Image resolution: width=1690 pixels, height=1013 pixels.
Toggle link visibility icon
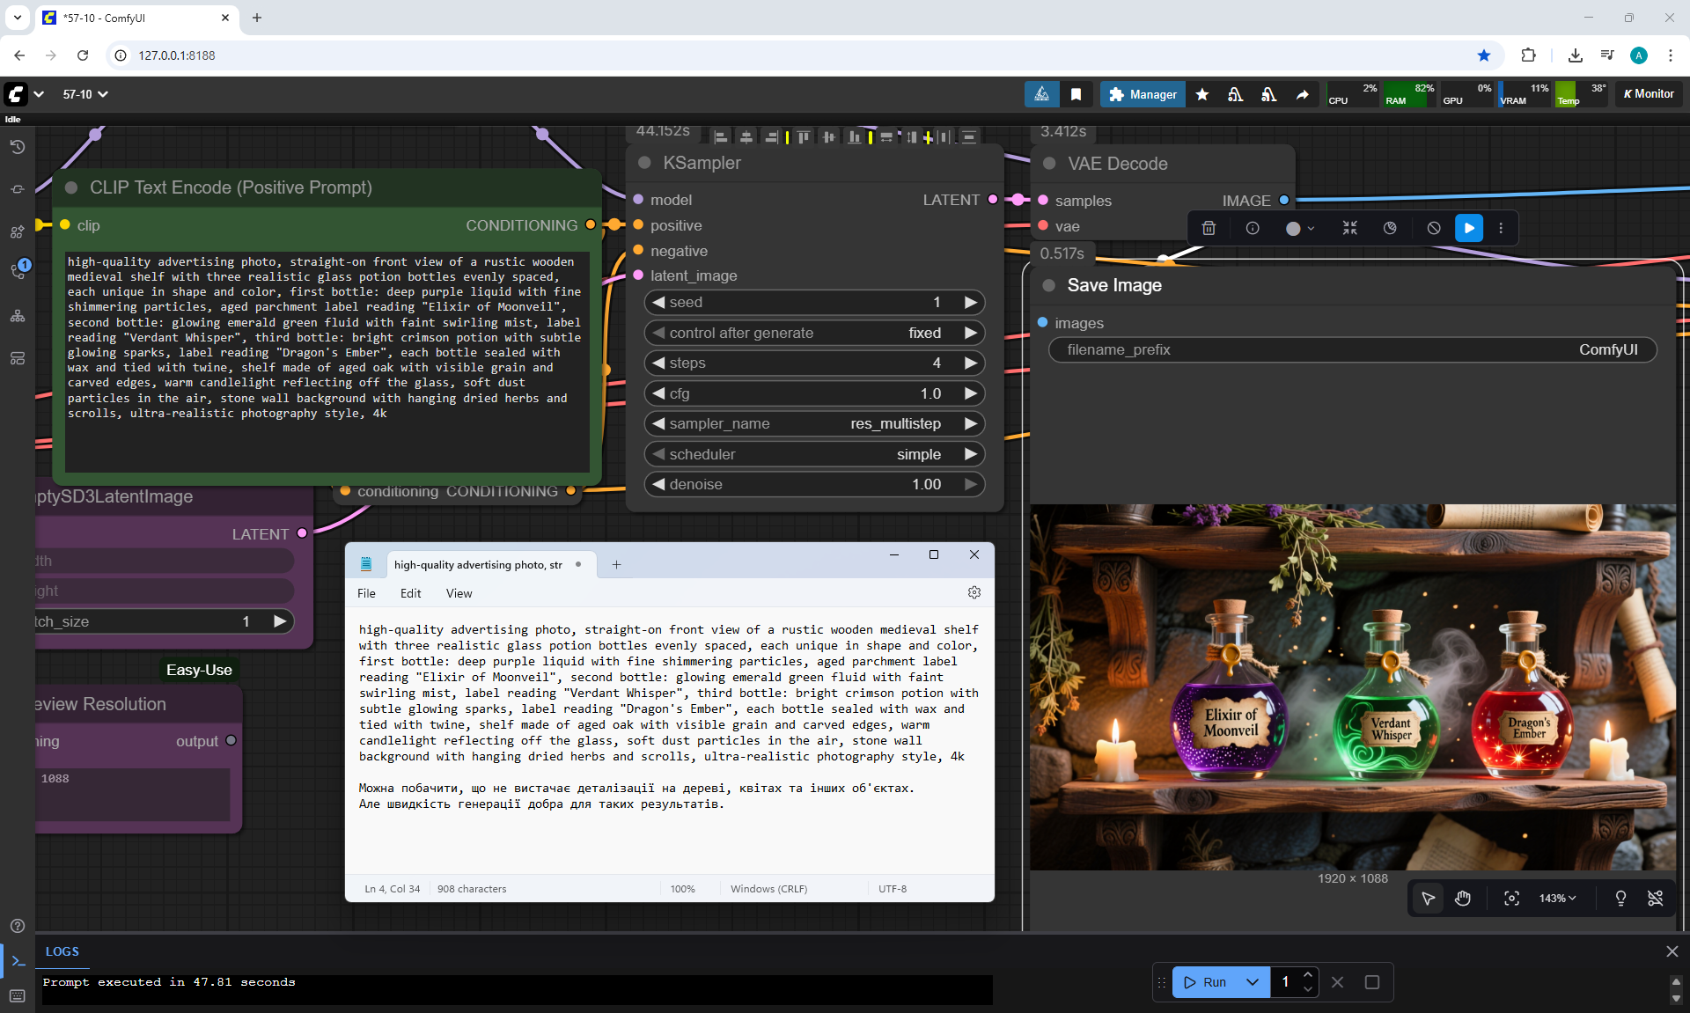point(1656,899)
